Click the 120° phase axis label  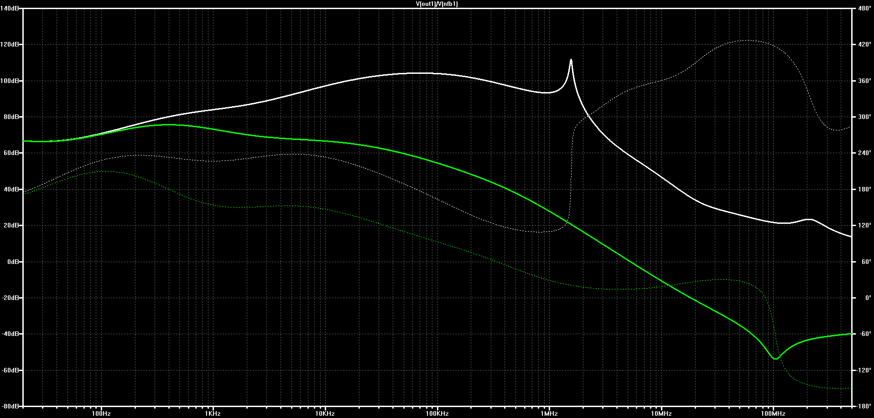click(864, 225)
